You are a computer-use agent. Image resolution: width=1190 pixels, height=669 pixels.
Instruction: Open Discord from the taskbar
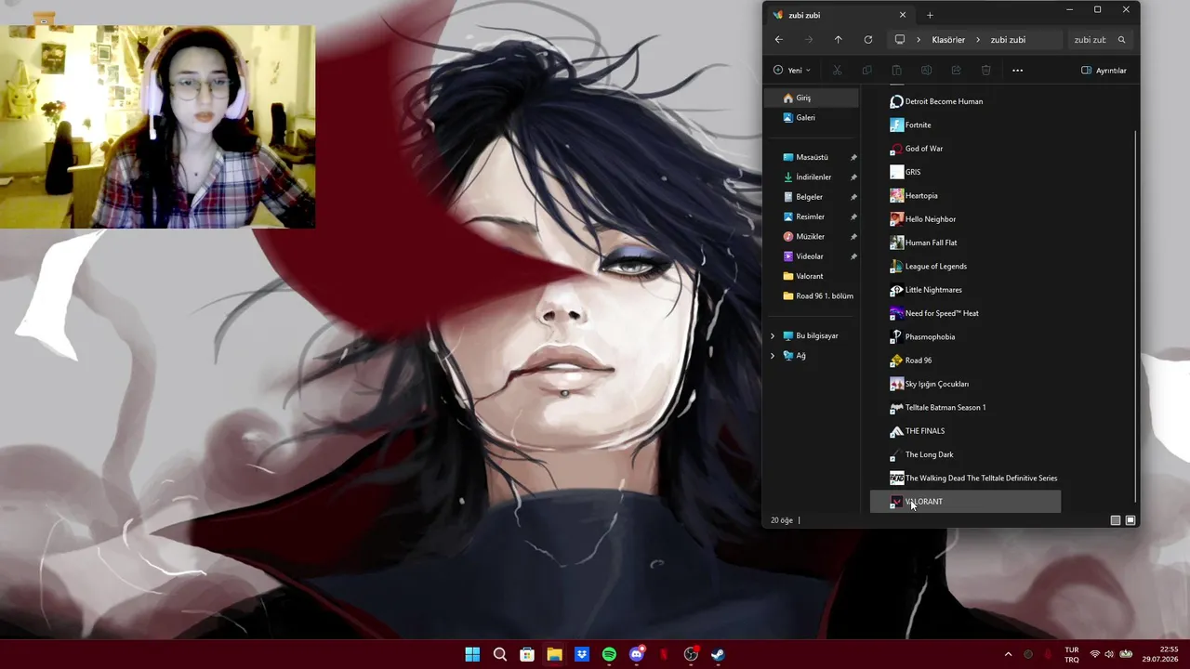point(637,654)
